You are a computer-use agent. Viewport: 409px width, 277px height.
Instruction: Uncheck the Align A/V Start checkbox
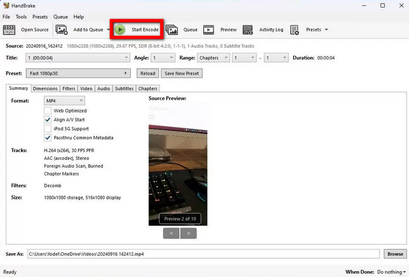pyautogui.click(x=47, y=120)
